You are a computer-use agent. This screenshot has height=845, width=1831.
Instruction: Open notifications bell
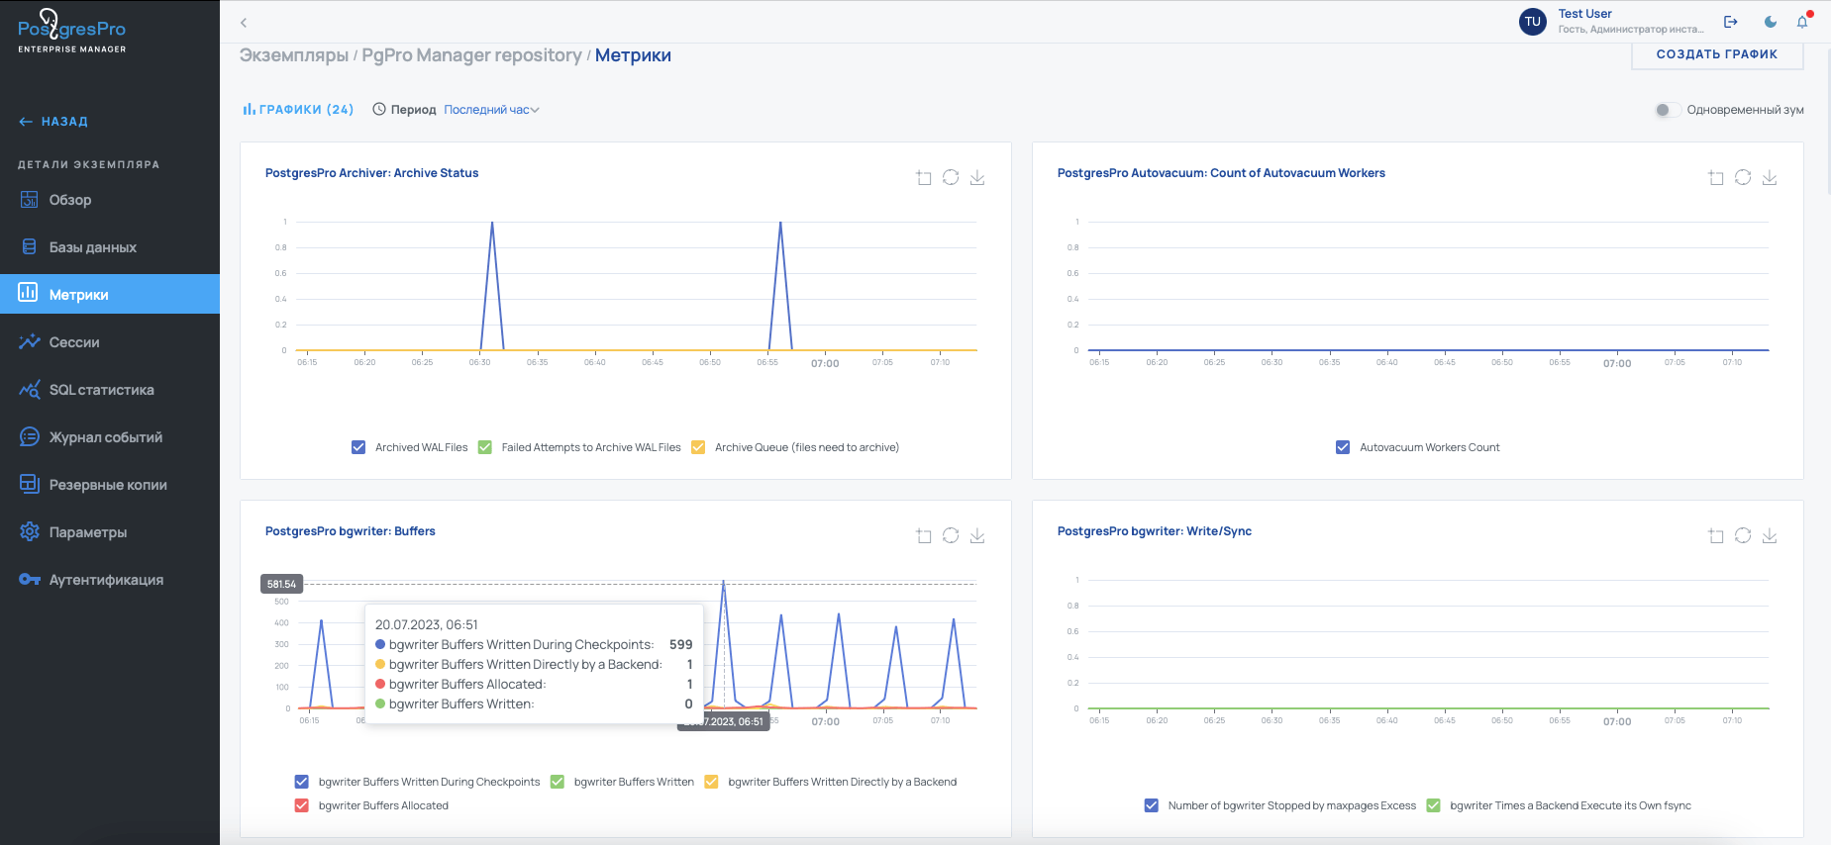pyautogui.click(x=1802, y=22)
